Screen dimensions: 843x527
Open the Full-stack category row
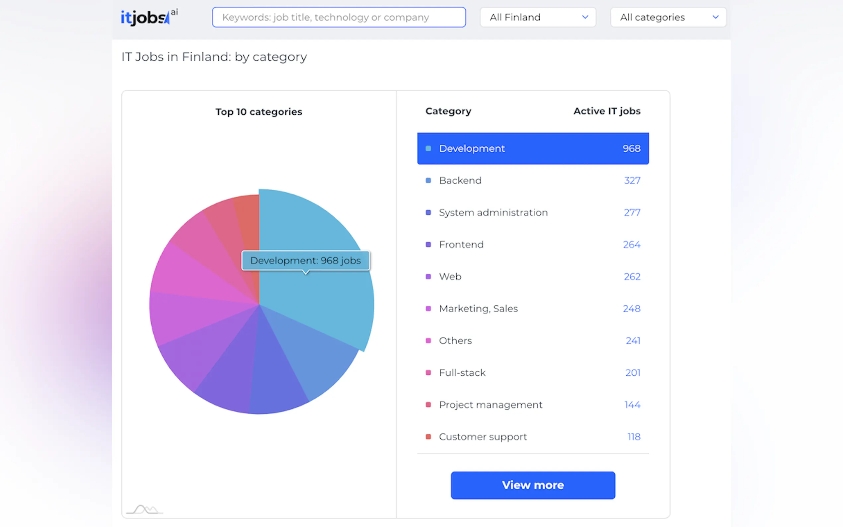[x=533, y=373]
